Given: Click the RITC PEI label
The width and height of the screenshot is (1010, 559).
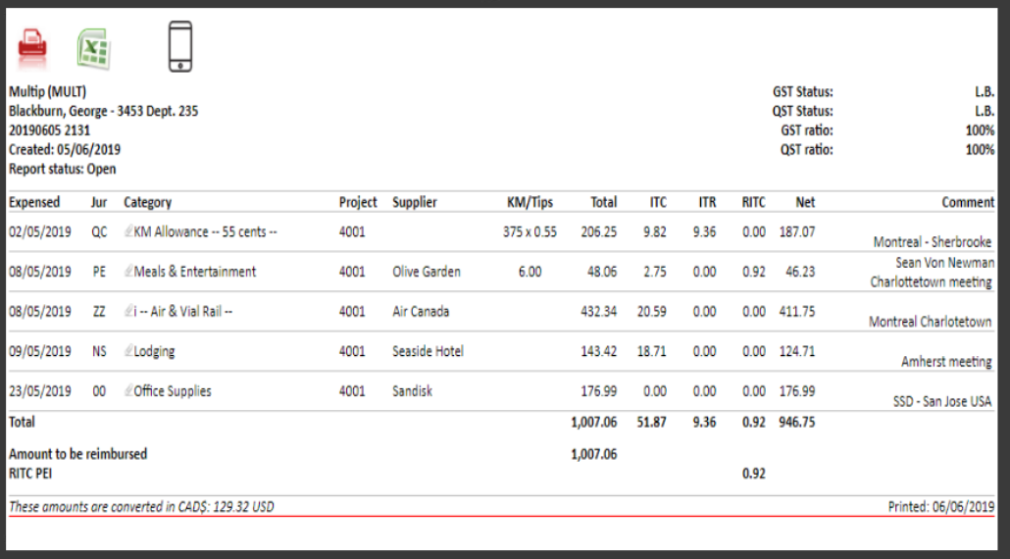Looking at the screenshot, I should click(30, 474).
